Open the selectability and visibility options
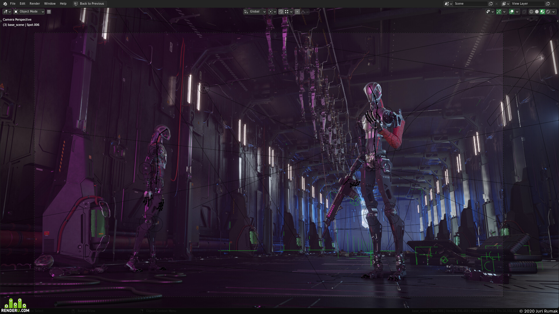This screenshot has width=559, height=314. [x=490, y=12]
